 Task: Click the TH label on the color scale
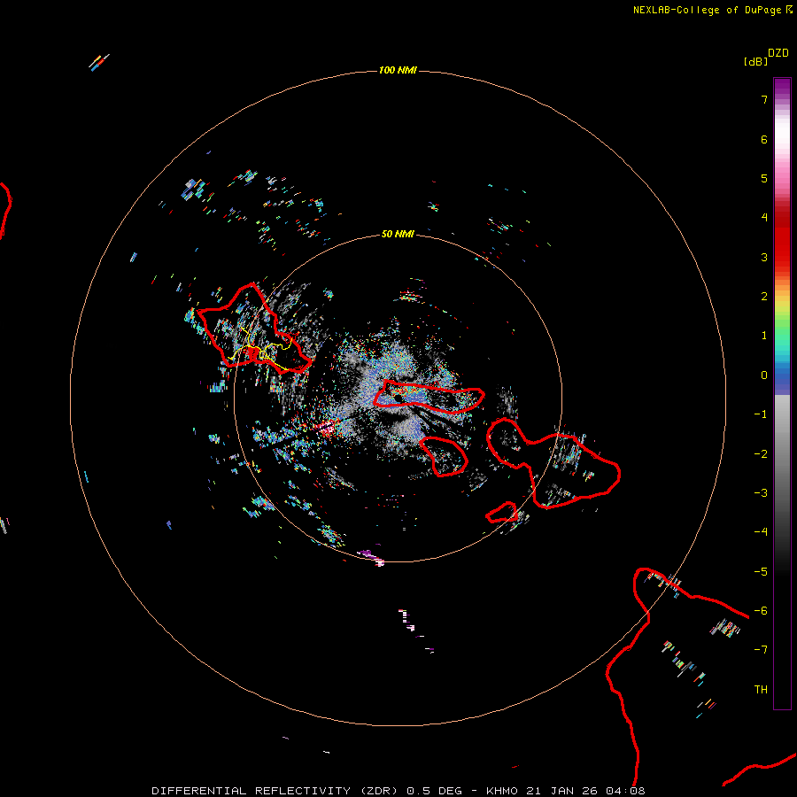click(761, 689)
